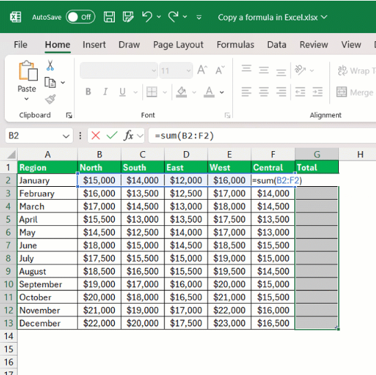Click the Save floppy disk icon
The height and width of the screenshot is (375, 376).
coord(109,17)
